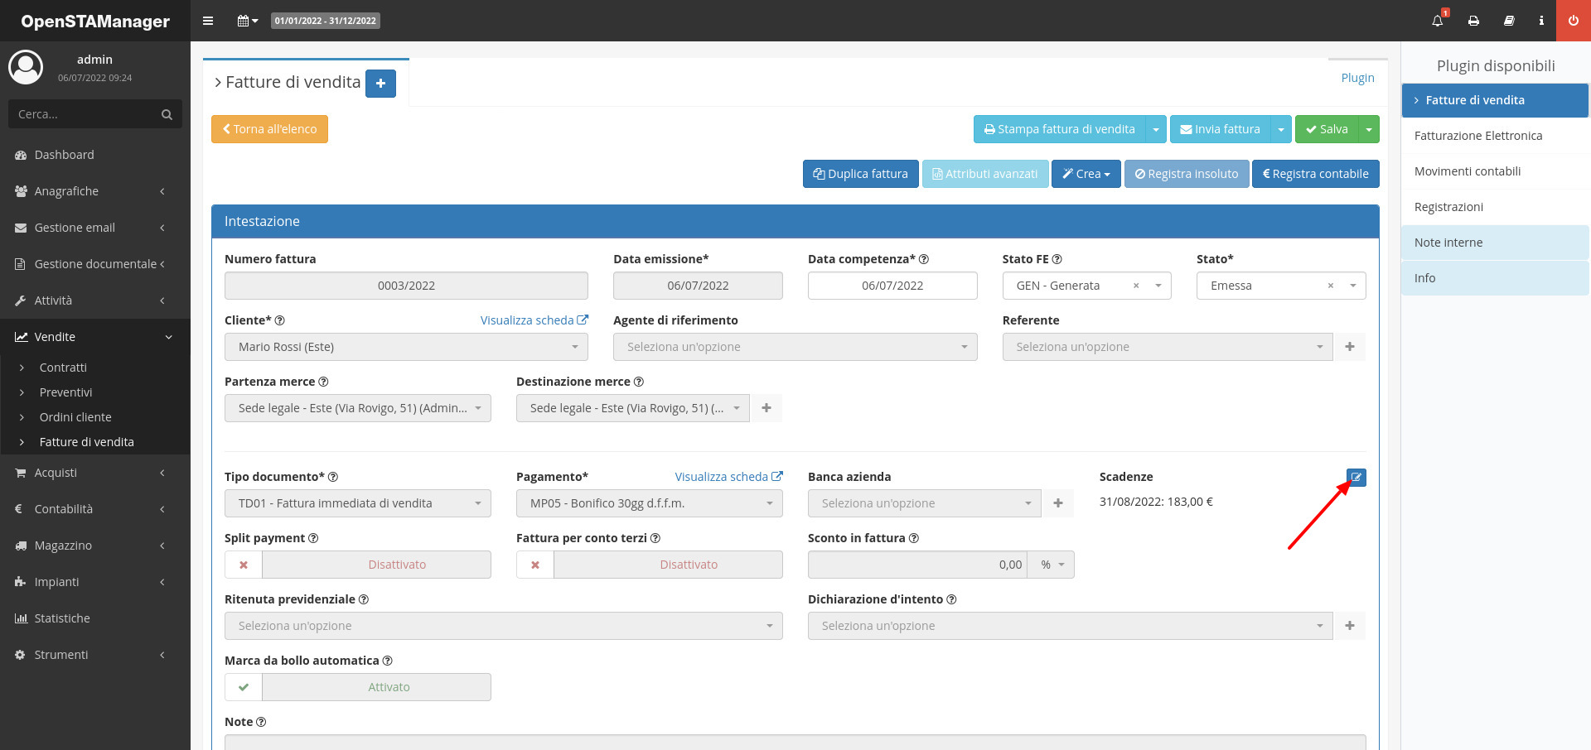Click the red power logout icon
The image size is (1591, 750).
[x=1573, y=21]
